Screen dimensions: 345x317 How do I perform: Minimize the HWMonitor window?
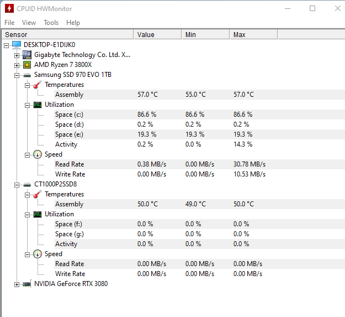[288, 8]
